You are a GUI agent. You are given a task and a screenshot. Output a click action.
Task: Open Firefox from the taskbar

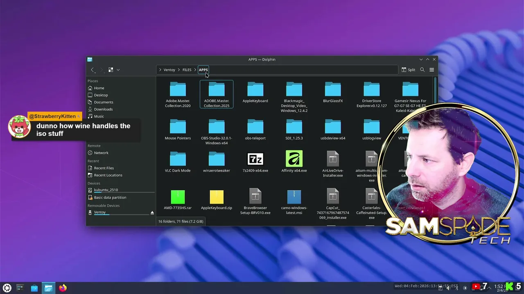(62, 288)
